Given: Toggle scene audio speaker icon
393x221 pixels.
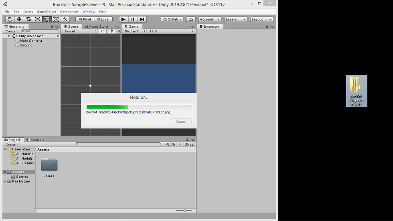Looking at the screenshot, I should click(119, 31).
